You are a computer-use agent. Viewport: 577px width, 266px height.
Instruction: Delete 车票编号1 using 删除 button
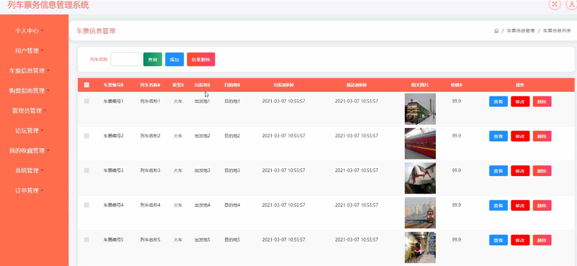542,101
